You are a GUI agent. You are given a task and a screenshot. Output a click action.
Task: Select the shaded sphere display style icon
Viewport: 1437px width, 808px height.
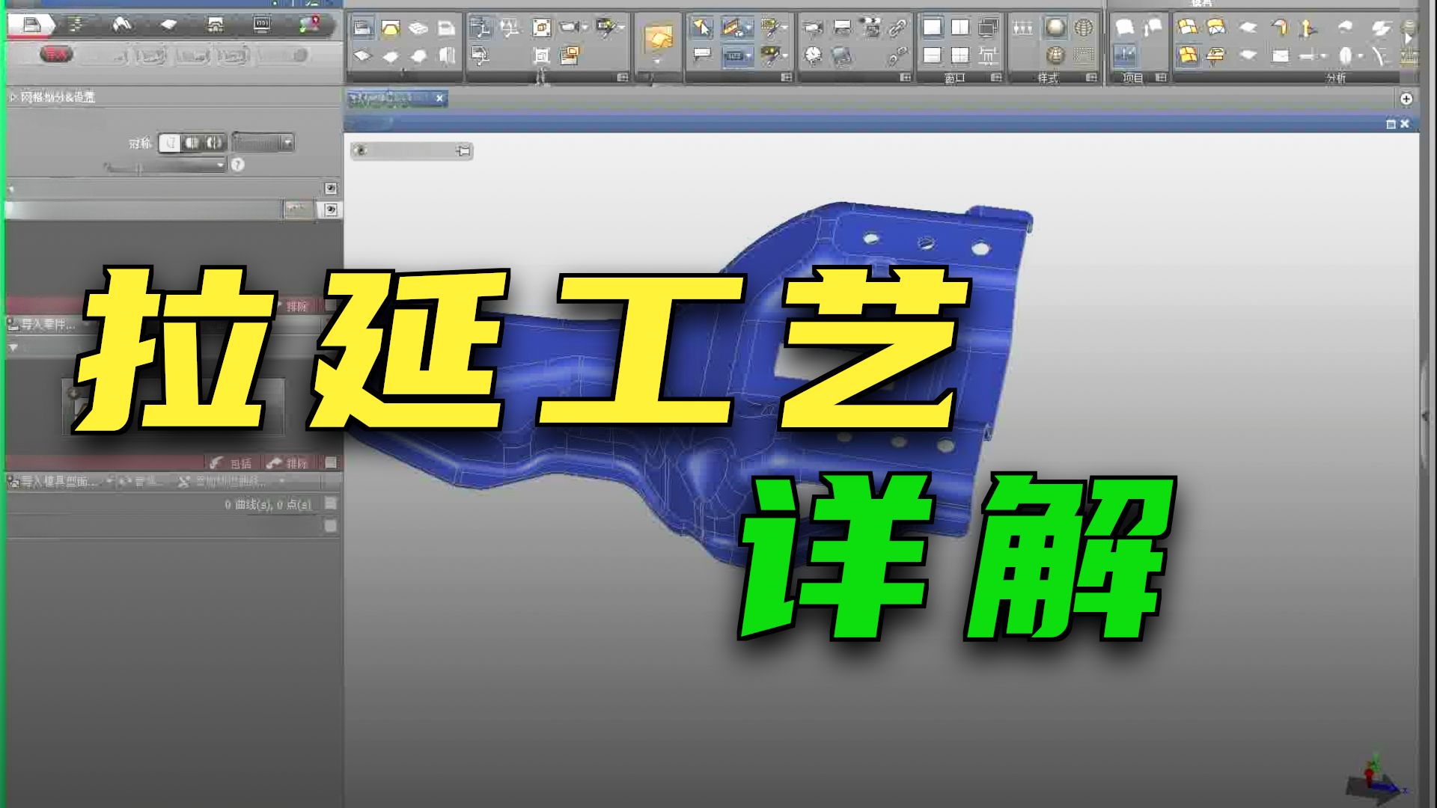point(1055,28)
